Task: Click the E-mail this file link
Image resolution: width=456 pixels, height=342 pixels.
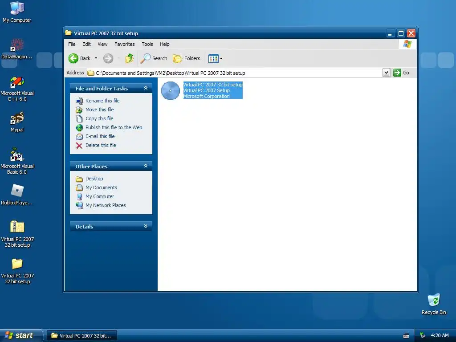Action: coord(100,136)
